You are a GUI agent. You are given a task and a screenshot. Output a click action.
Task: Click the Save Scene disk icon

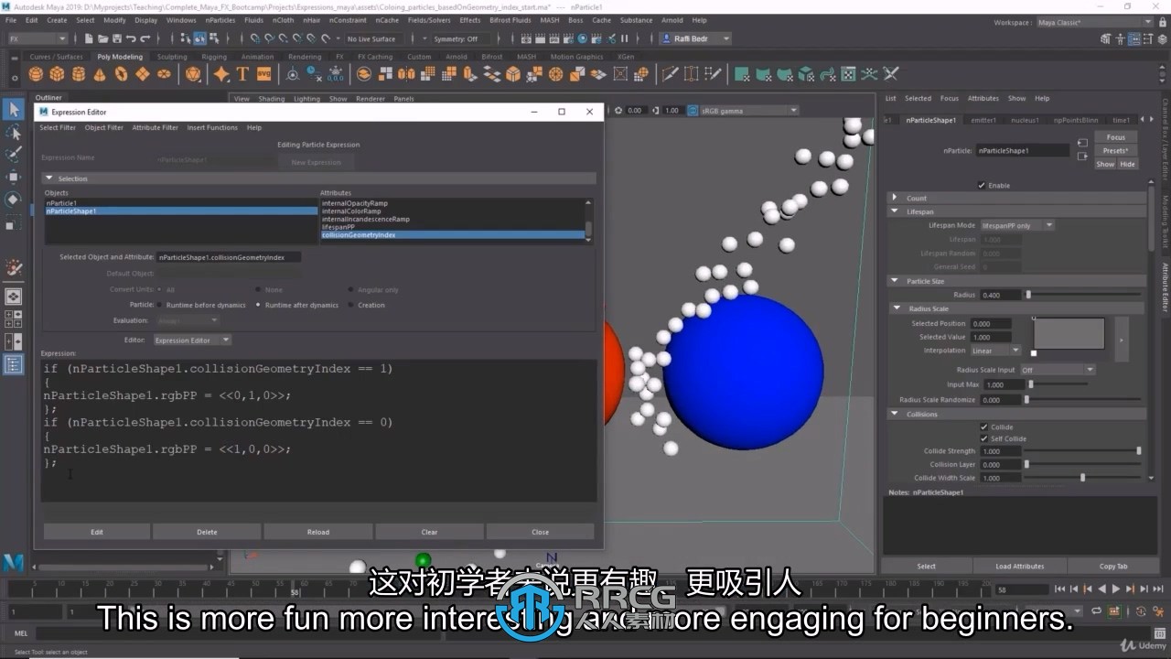pos(115,38)
